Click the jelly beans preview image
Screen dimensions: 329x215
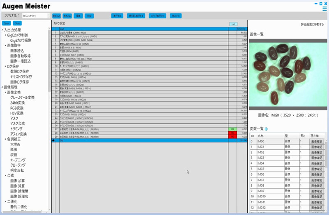[288, 75]
